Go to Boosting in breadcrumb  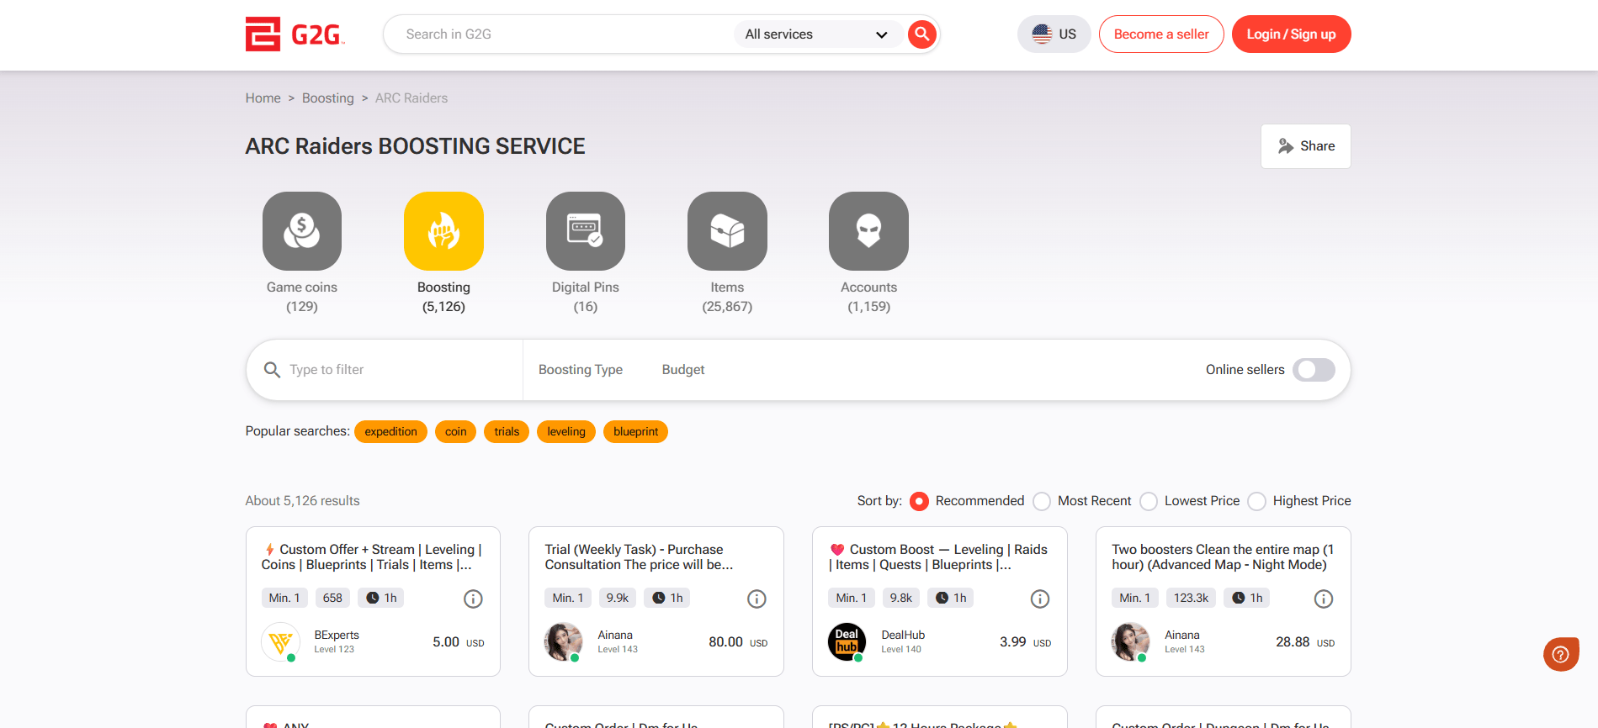(327, 98)
